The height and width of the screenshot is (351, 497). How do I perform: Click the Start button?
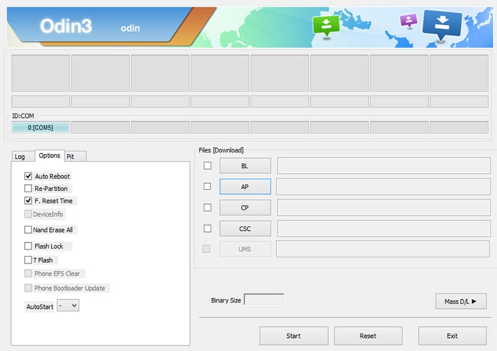pyautogui.click(x=294, y=336)
